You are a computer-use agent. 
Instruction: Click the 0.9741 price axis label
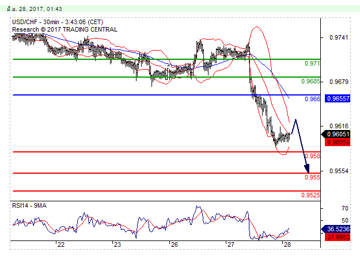tap(339, 37)
